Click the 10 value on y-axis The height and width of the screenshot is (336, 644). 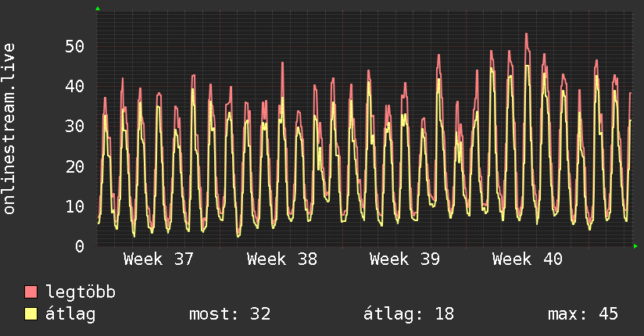pos(75,206)
